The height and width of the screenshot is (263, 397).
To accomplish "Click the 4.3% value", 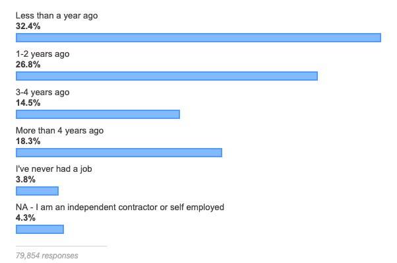I will click(x=25, y=217).
